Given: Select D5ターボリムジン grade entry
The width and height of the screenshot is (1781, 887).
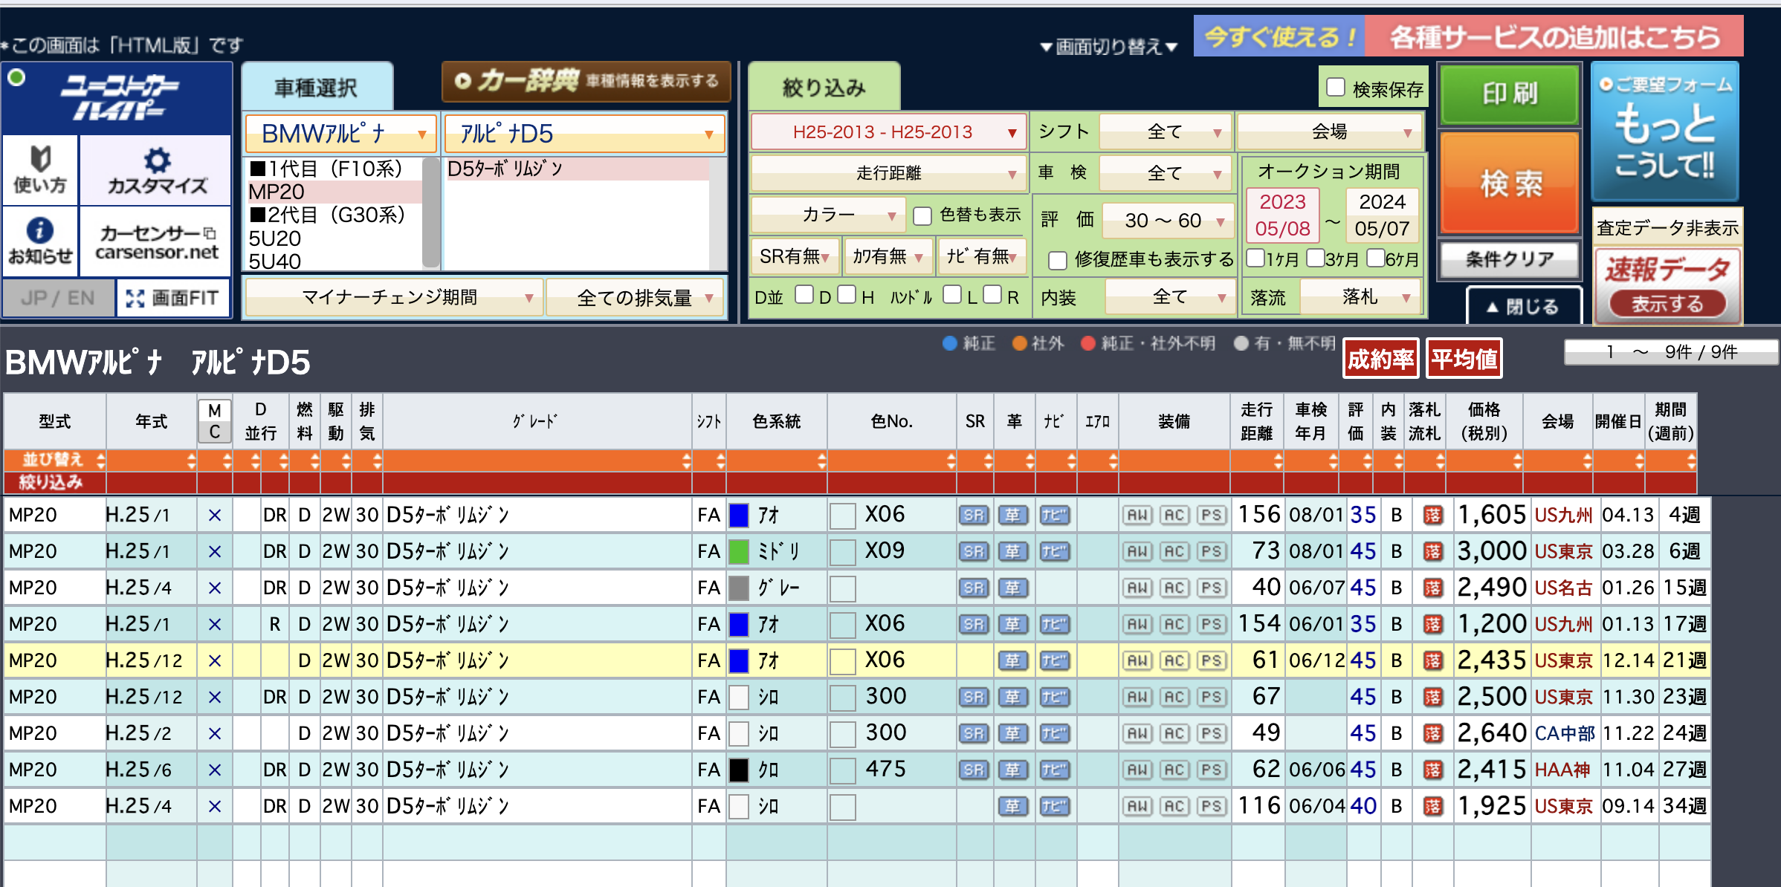Looking at the screenshot, I should 576,169.
